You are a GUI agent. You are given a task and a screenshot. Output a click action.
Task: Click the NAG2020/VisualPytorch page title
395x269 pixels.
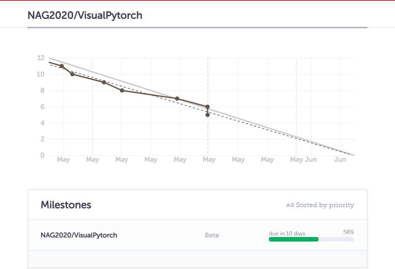[x=85, y=15]
